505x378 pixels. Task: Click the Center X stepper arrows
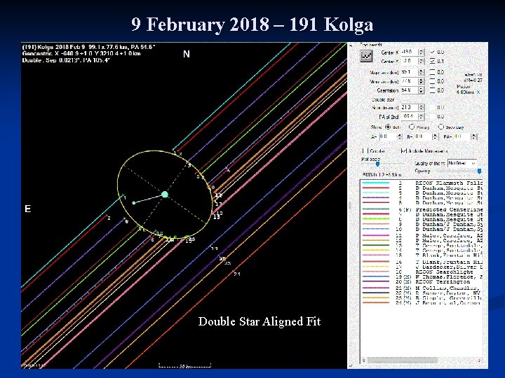tap(422, 52)
